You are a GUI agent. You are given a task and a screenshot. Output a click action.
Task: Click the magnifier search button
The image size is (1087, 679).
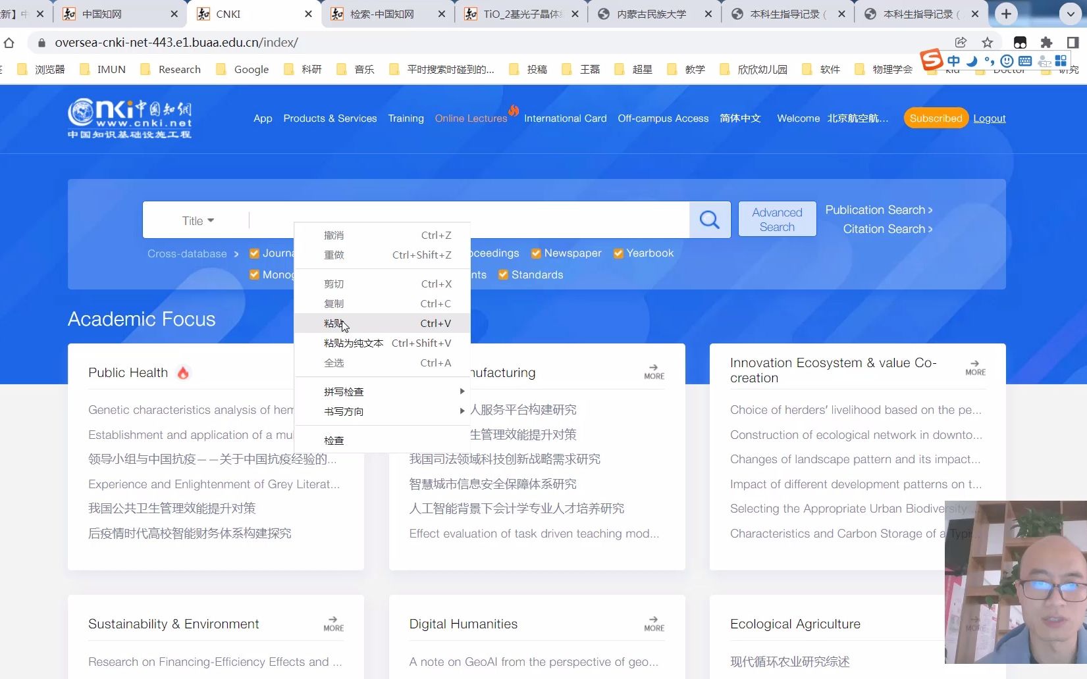click(x=710, y=220)
